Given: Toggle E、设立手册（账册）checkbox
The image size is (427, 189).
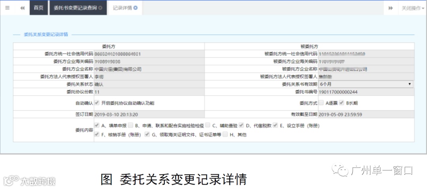Looking at the screenshot, I should [x=275, y=125].
